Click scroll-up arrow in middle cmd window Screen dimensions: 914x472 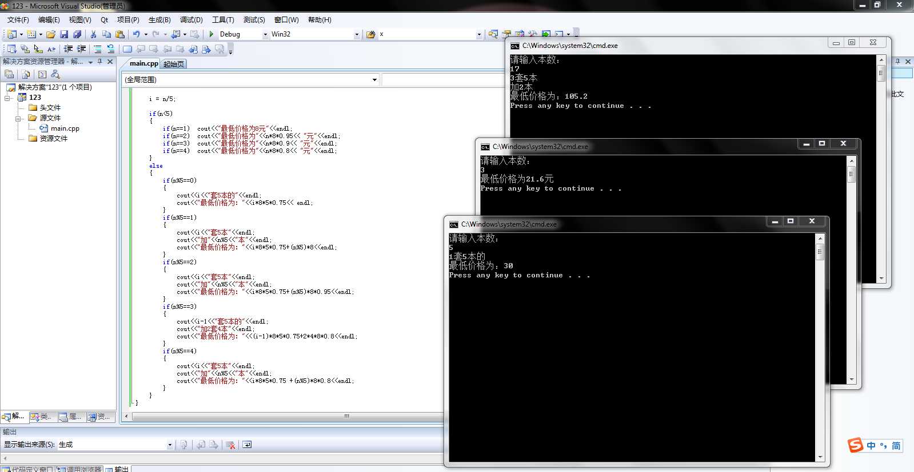pyautogui.click(x=851, y=161)
